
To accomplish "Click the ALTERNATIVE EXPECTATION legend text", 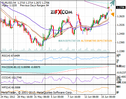I will pos(97,41).
